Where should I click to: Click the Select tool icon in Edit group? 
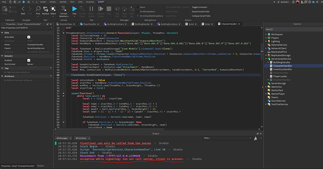pos(53,9)
